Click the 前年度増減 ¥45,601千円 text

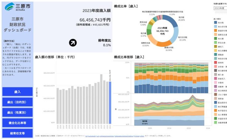point(93,25)
